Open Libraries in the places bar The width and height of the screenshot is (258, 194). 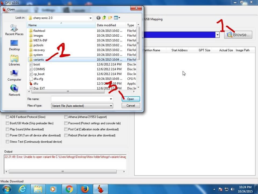pos(14,60)
